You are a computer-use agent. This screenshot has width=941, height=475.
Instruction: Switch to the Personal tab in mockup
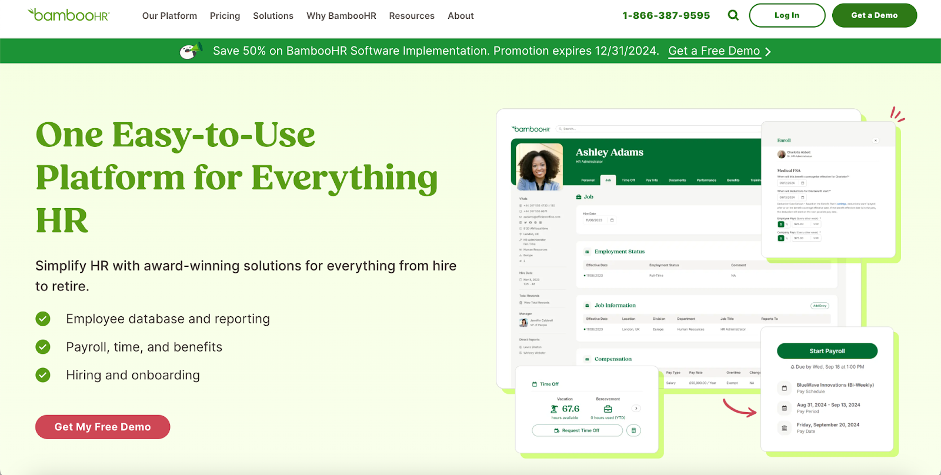(588, 180)
